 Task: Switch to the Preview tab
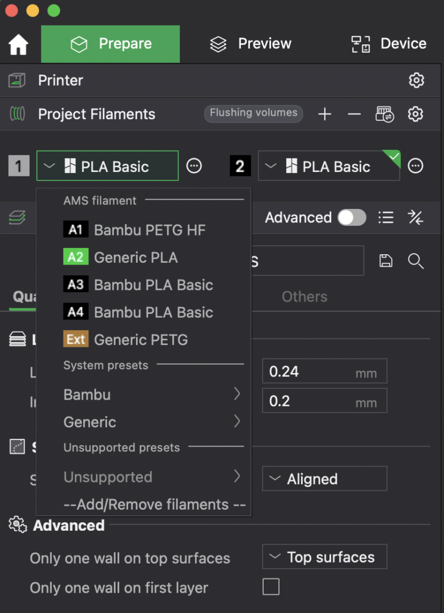tap(250, 44)
